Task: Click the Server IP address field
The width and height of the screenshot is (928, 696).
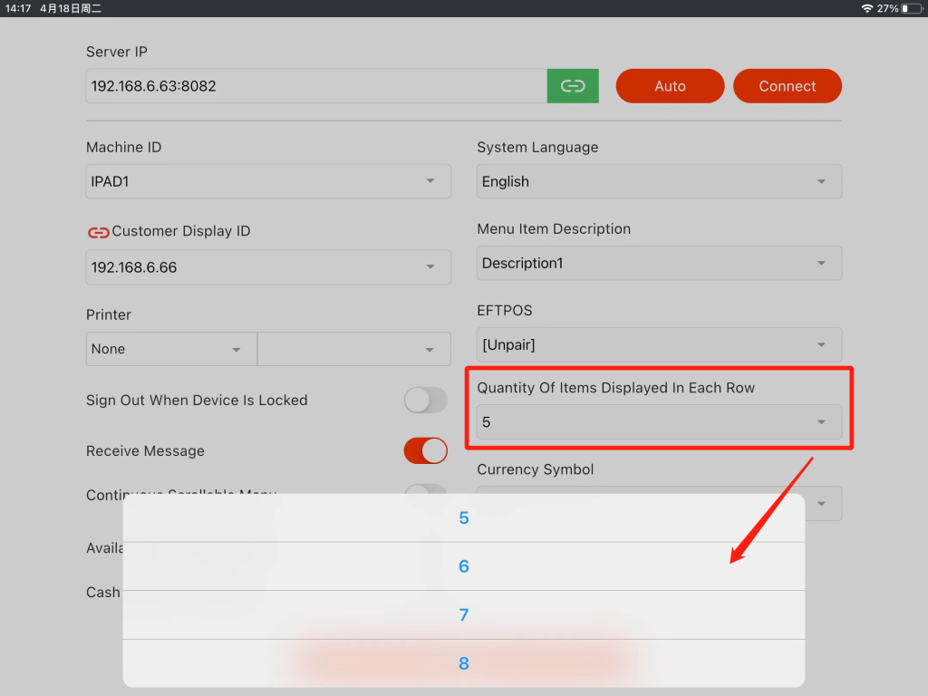Action: (x=316, y=86)
